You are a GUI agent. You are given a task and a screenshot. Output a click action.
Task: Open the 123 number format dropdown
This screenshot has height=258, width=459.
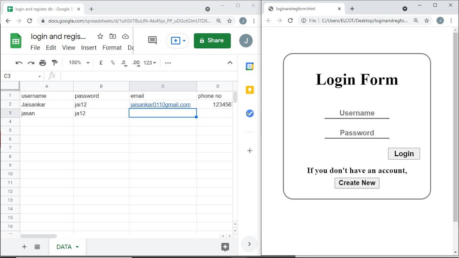150,63
